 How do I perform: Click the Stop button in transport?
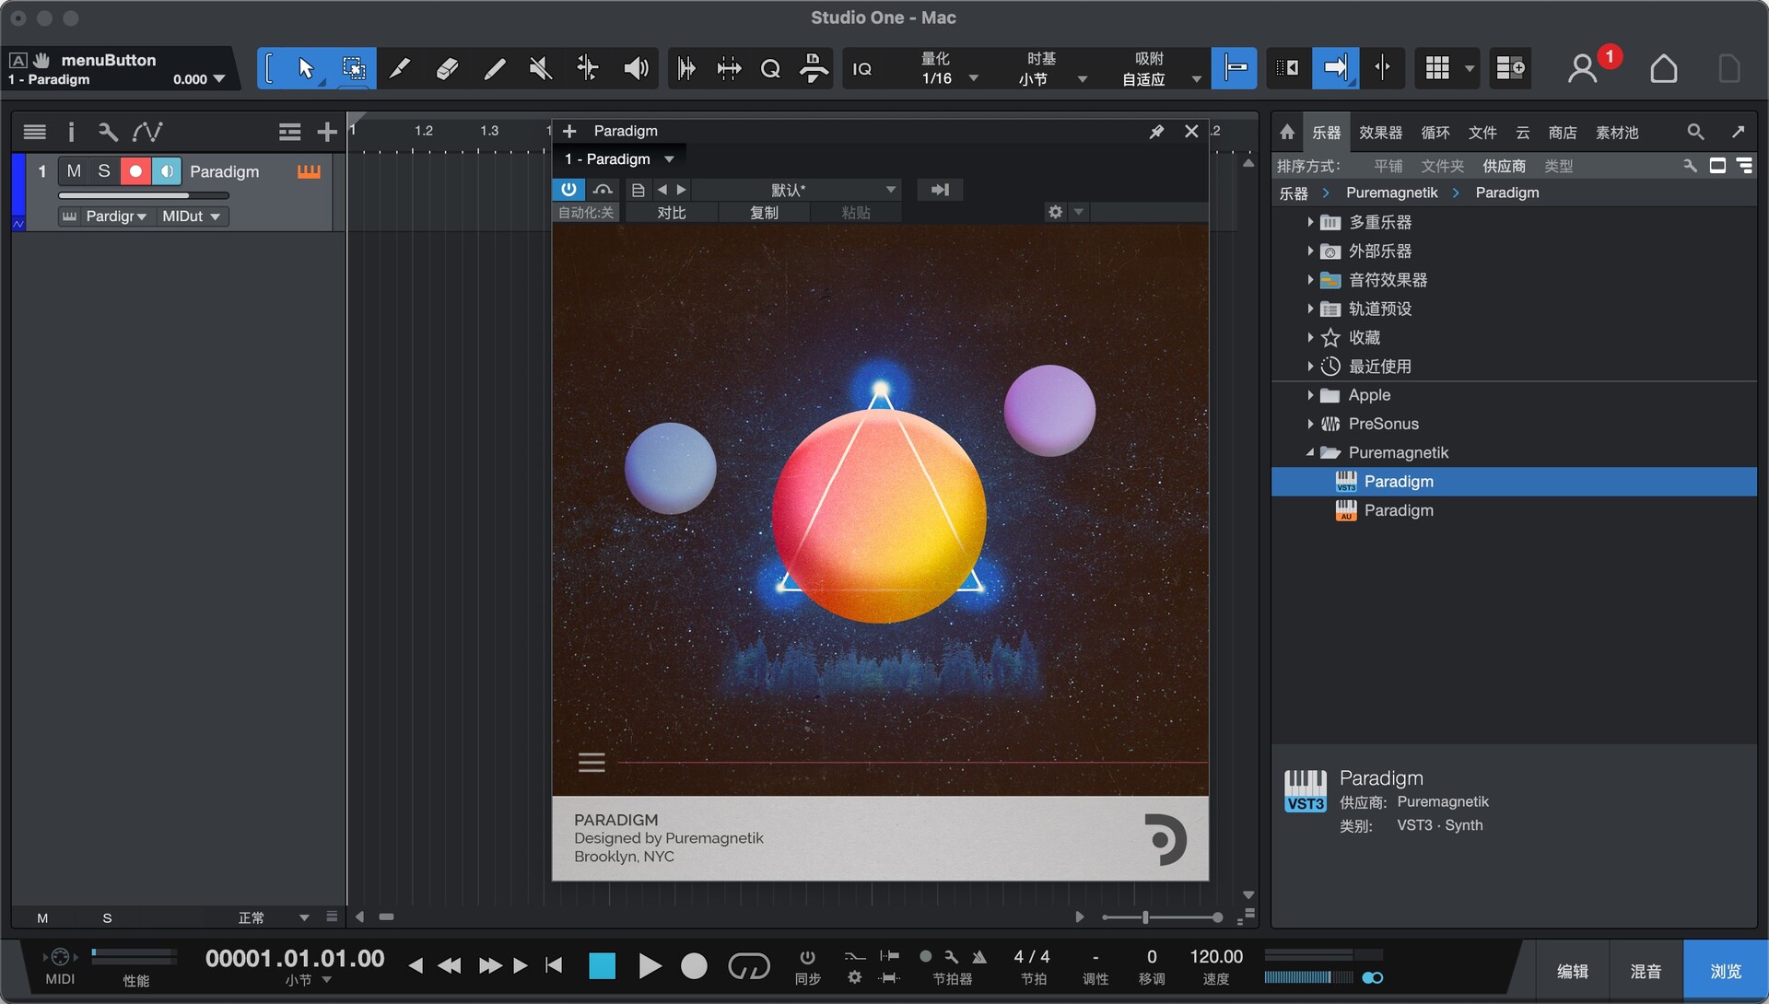603,966
